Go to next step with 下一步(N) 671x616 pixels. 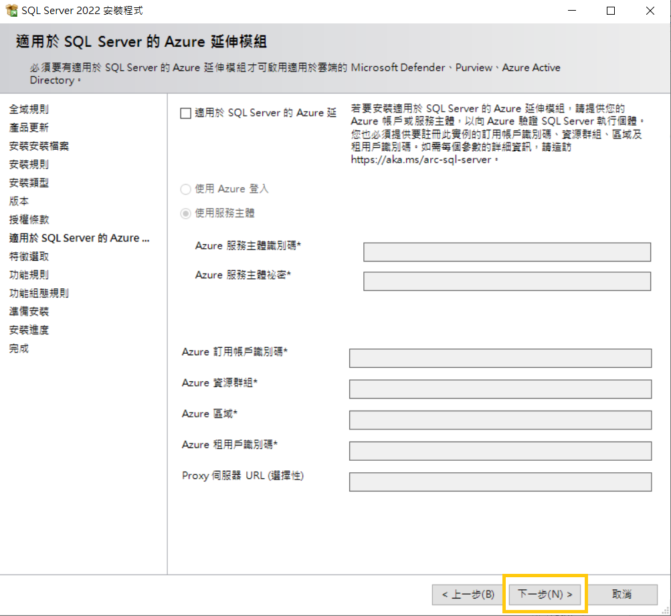(x=545, y=594)
